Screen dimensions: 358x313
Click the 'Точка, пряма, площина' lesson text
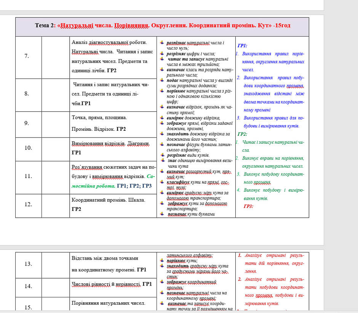click(x=99, y=117)
